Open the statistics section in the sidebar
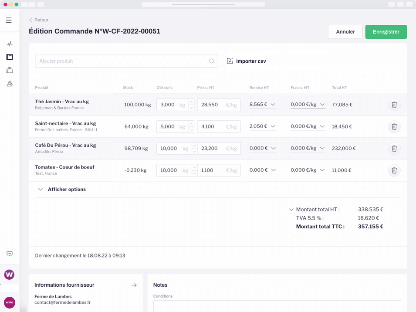 click(10, 44)
